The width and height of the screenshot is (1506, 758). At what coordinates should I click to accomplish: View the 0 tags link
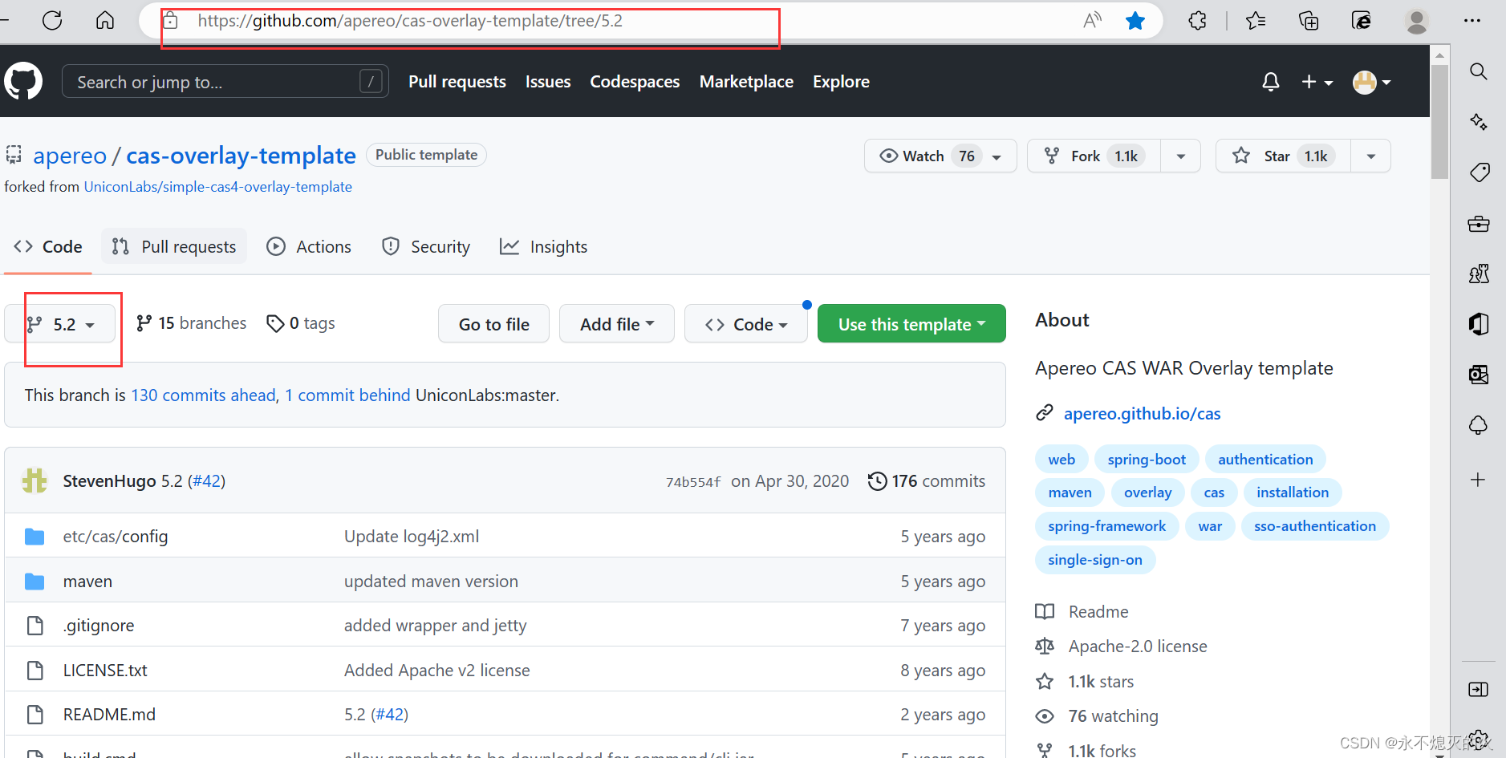pyautogui.click(x=301, y=322)
